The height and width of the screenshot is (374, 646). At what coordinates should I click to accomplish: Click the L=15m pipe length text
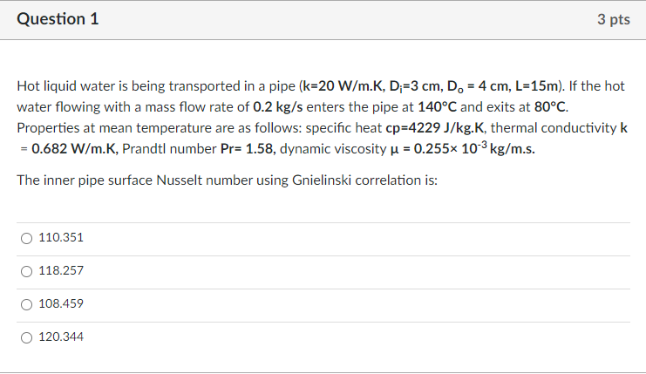coord(537,86)
